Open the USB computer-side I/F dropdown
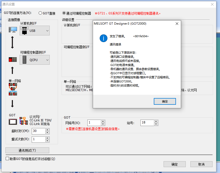This screenshot has height=173, width=220. tap(47, 31)
